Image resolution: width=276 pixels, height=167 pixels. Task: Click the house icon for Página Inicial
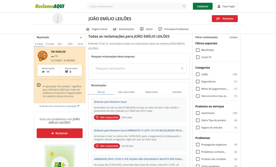pos(88,29)
